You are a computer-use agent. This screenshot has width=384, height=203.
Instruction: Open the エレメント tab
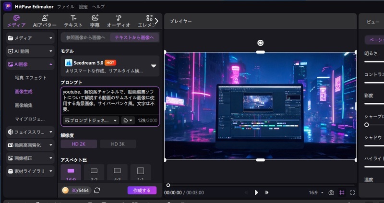(x=146, y=21)
